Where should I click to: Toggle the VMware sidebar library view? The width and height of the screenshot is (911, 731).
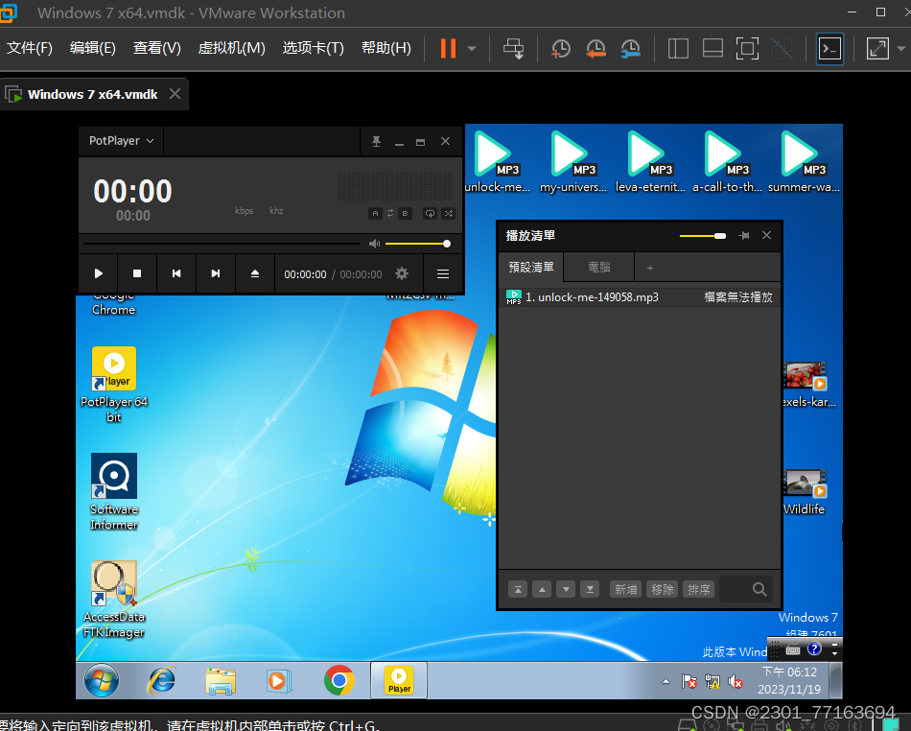click(678, 49)
